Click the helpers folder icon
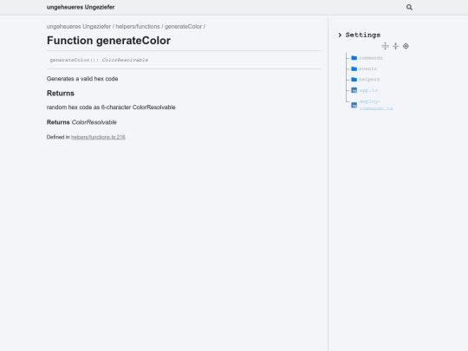The width and height of the screenshot is (468, 351). (354, 80)
